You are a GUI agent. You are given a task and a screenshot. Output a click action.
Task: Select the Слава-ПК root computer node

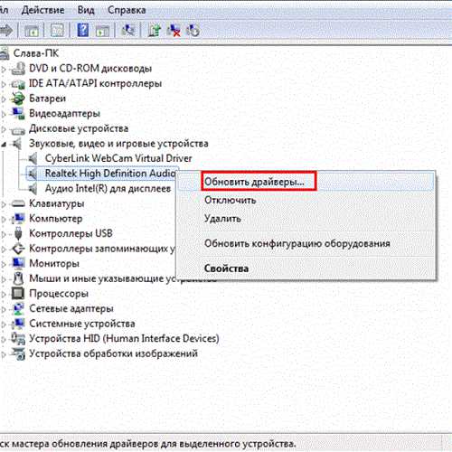click(35, 53)
